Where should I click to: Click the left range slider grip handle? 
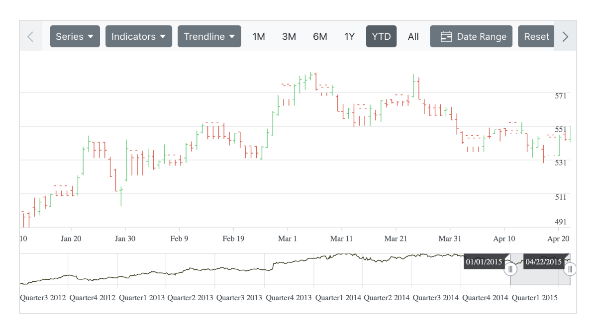511,269
